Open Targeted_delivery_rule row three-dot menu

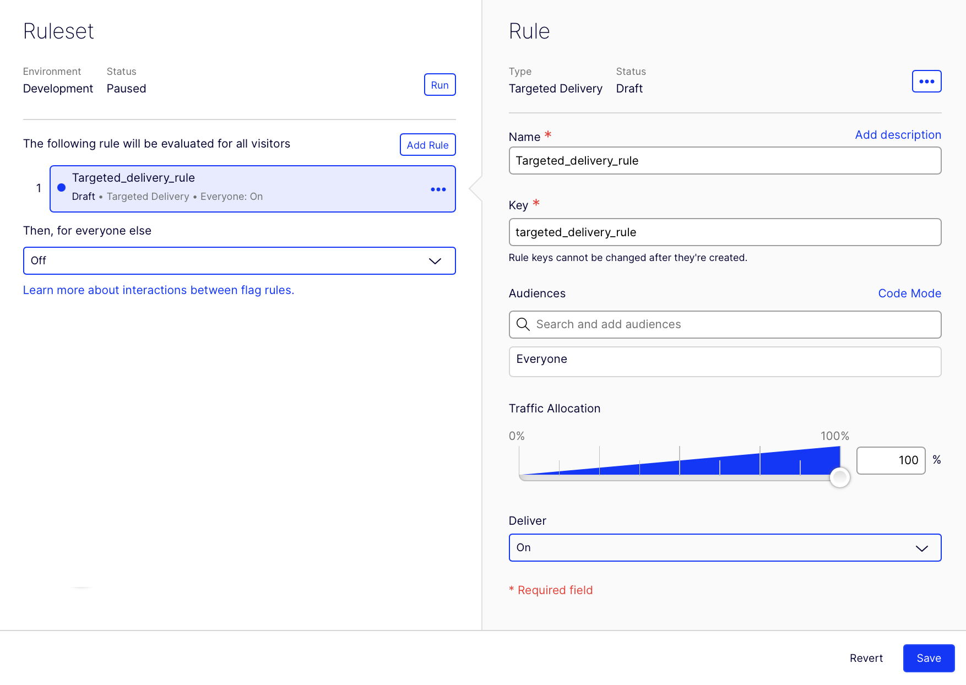tap(438, 189)
